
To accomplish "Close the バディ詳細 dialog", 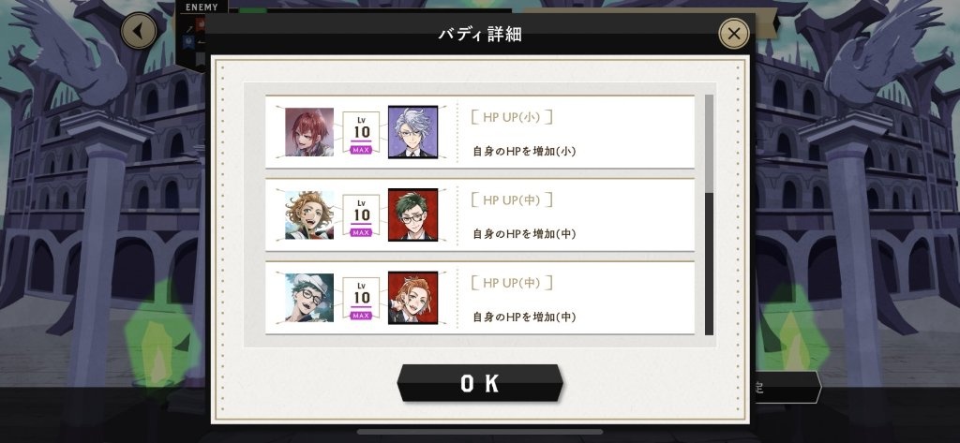I will click(733, 33).
